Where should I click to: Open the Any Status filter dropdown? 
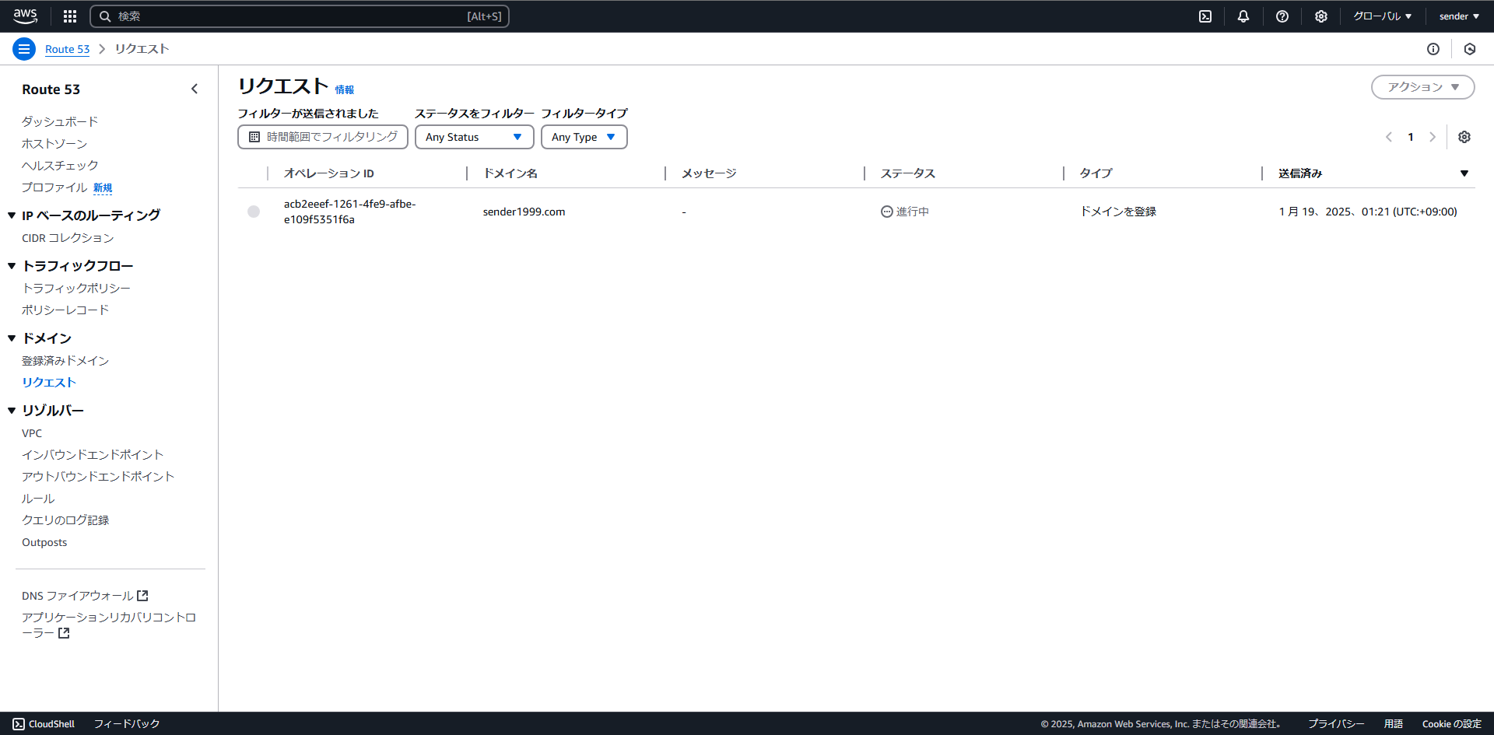coord(474,137)
